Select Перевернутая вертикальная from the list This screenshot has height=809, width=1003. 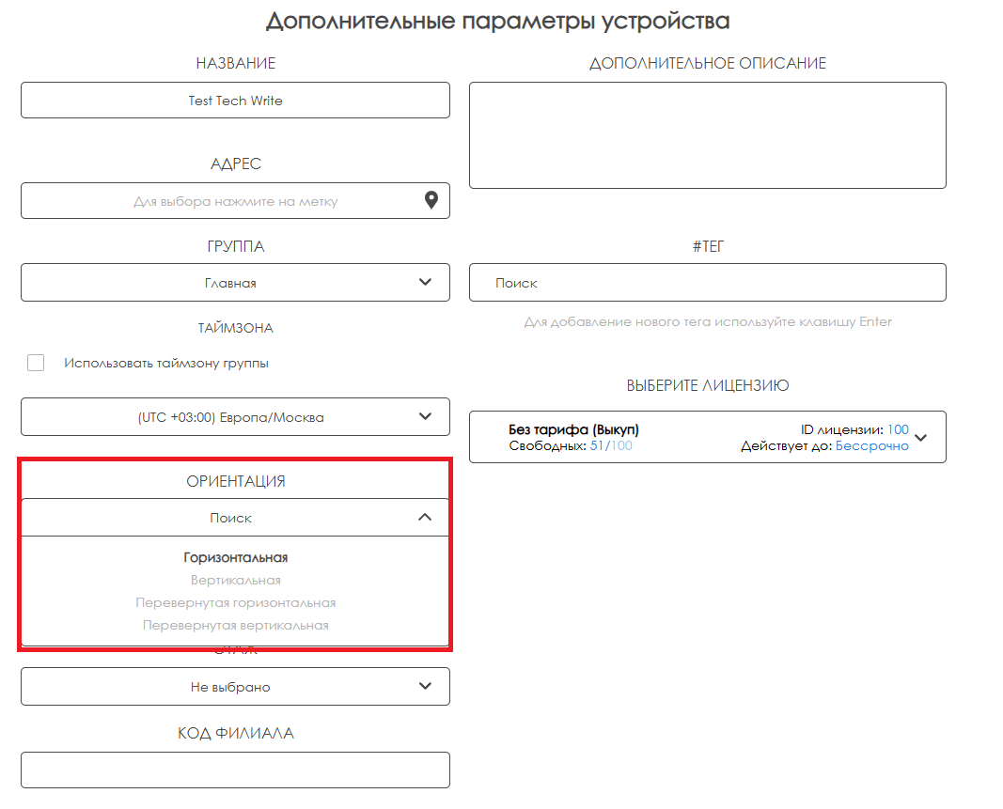[x=235, y=626]
